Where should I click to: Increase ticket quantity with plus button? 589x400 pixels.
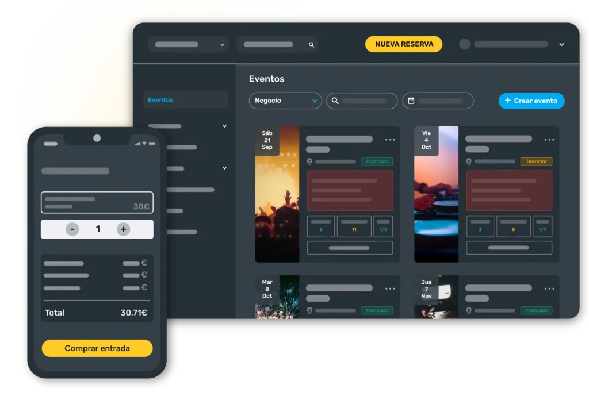123,229
